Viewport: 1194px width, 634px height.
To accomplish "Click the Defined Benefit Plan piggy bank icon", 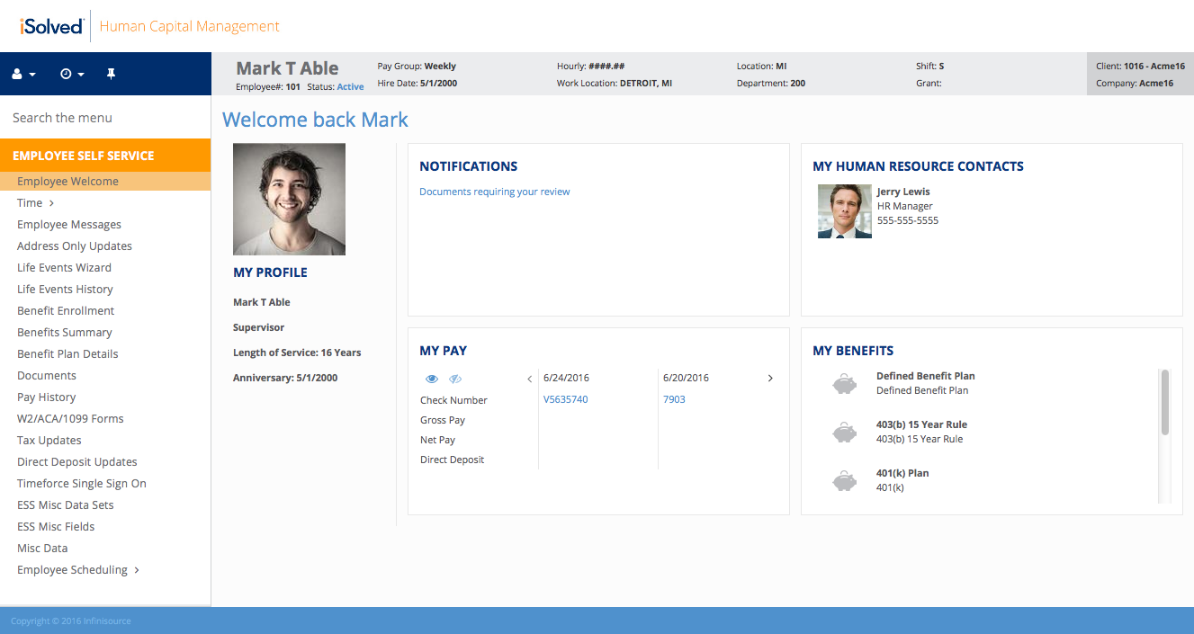I will pyautogui.click(x=844, y=384).
